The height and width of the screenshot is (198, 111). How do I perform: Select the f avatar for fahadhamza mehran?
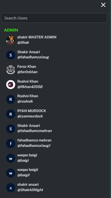[x=11, y=144]
